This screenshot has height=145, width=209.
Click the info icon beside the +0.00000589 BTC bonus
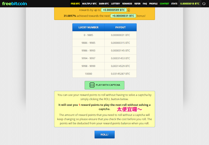click(x=129, y=10)
